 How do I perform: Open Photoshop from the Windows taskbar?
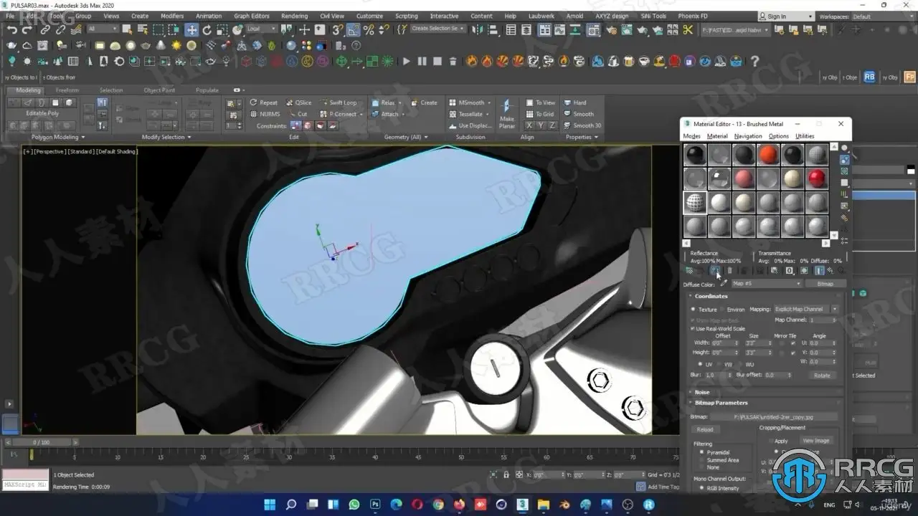click(x=374, y=505)
